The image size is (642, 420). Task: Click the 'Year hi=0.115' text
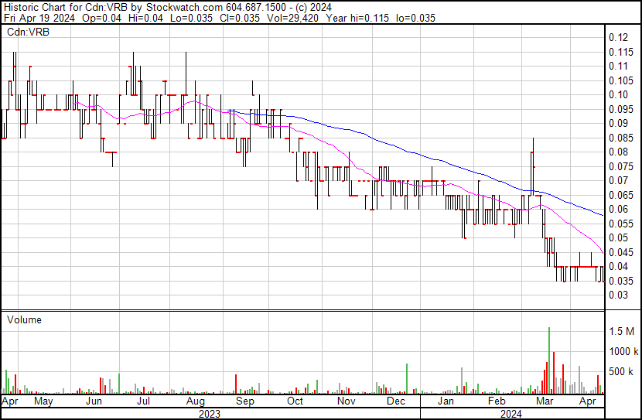(x=357, y=18)
